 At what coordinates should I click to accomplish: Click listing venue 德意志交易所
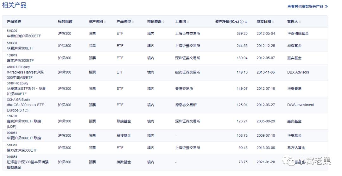(x=186, y=105)
